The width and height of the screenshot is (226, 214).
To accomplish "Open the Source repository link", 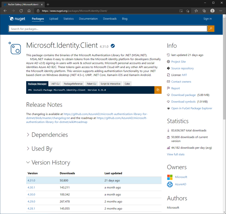I will click(182, 68).
